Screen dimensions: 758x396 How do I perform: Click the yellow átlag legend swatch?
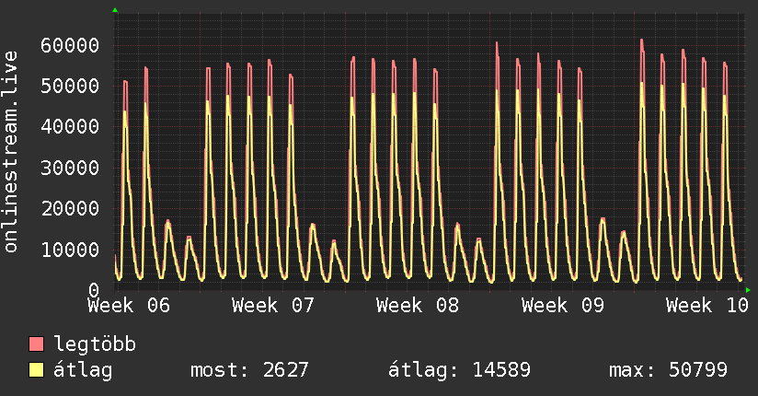[36, 370]
